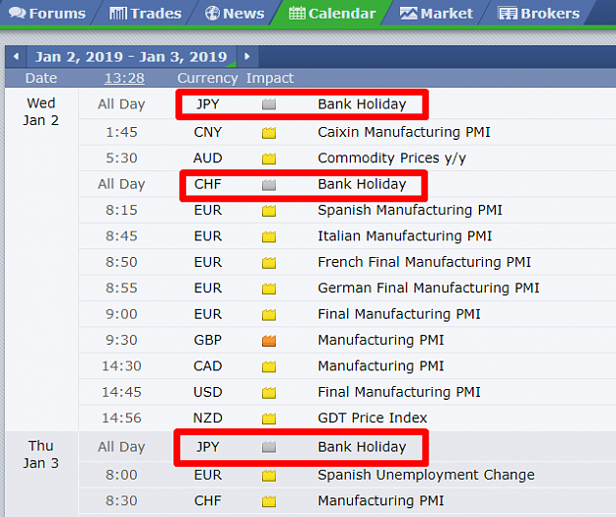This screenshot has height=517, width=616.
Task: Open the Market tab
Action: coord(436,14)
